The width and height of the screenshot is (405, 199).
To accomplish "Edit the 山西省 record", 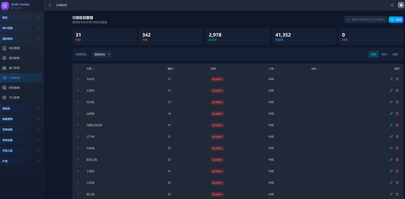I will click(x=391, y=114).
